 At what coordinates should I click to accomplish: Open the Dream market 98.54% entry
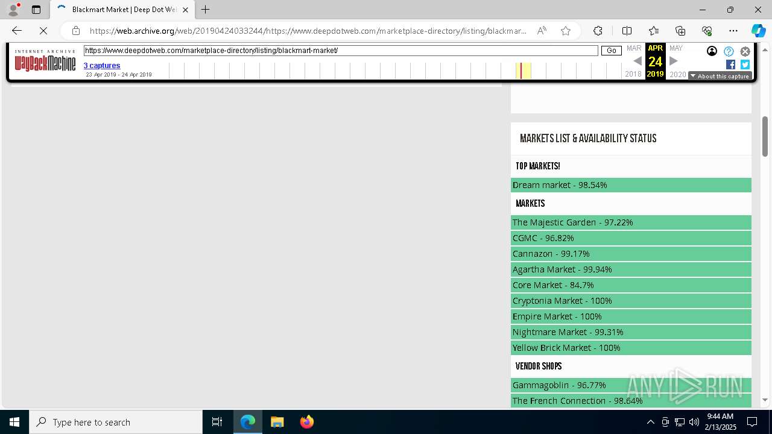point(631,185)
